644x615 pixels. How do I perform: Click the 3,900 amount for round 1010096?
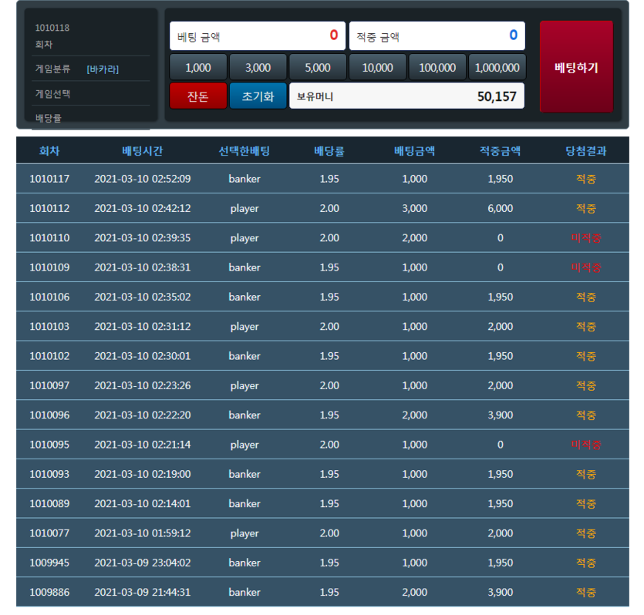(x=501, y=415)
